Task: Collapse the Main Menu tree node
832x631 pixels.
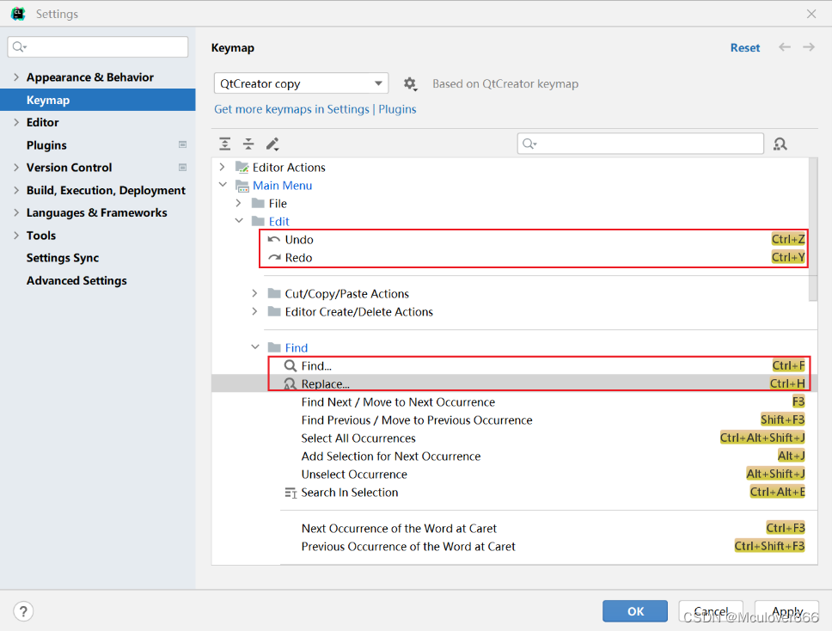Action: point(223,185)
